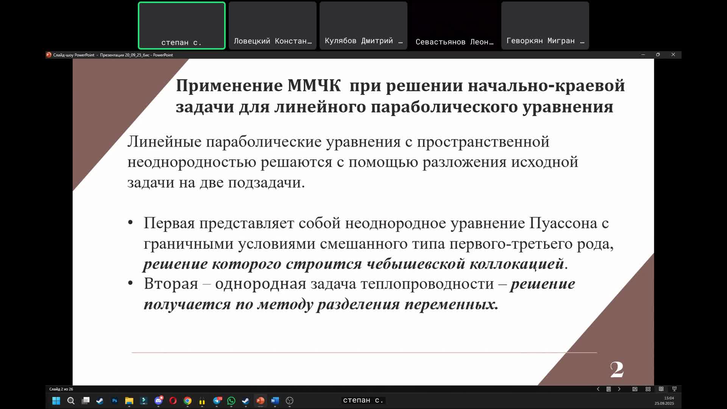
Task: Select Ловецкий Констан… participant tile
Action: point(273,26)
